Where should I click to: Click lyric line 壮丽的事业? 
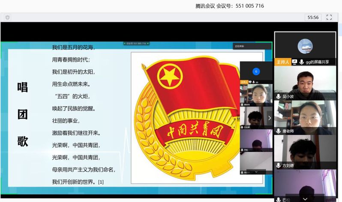click(x=66, y=121)
